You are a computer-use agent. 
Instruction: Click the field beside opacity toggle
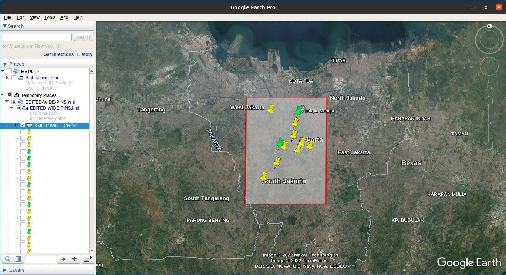(x=42, y=259)
